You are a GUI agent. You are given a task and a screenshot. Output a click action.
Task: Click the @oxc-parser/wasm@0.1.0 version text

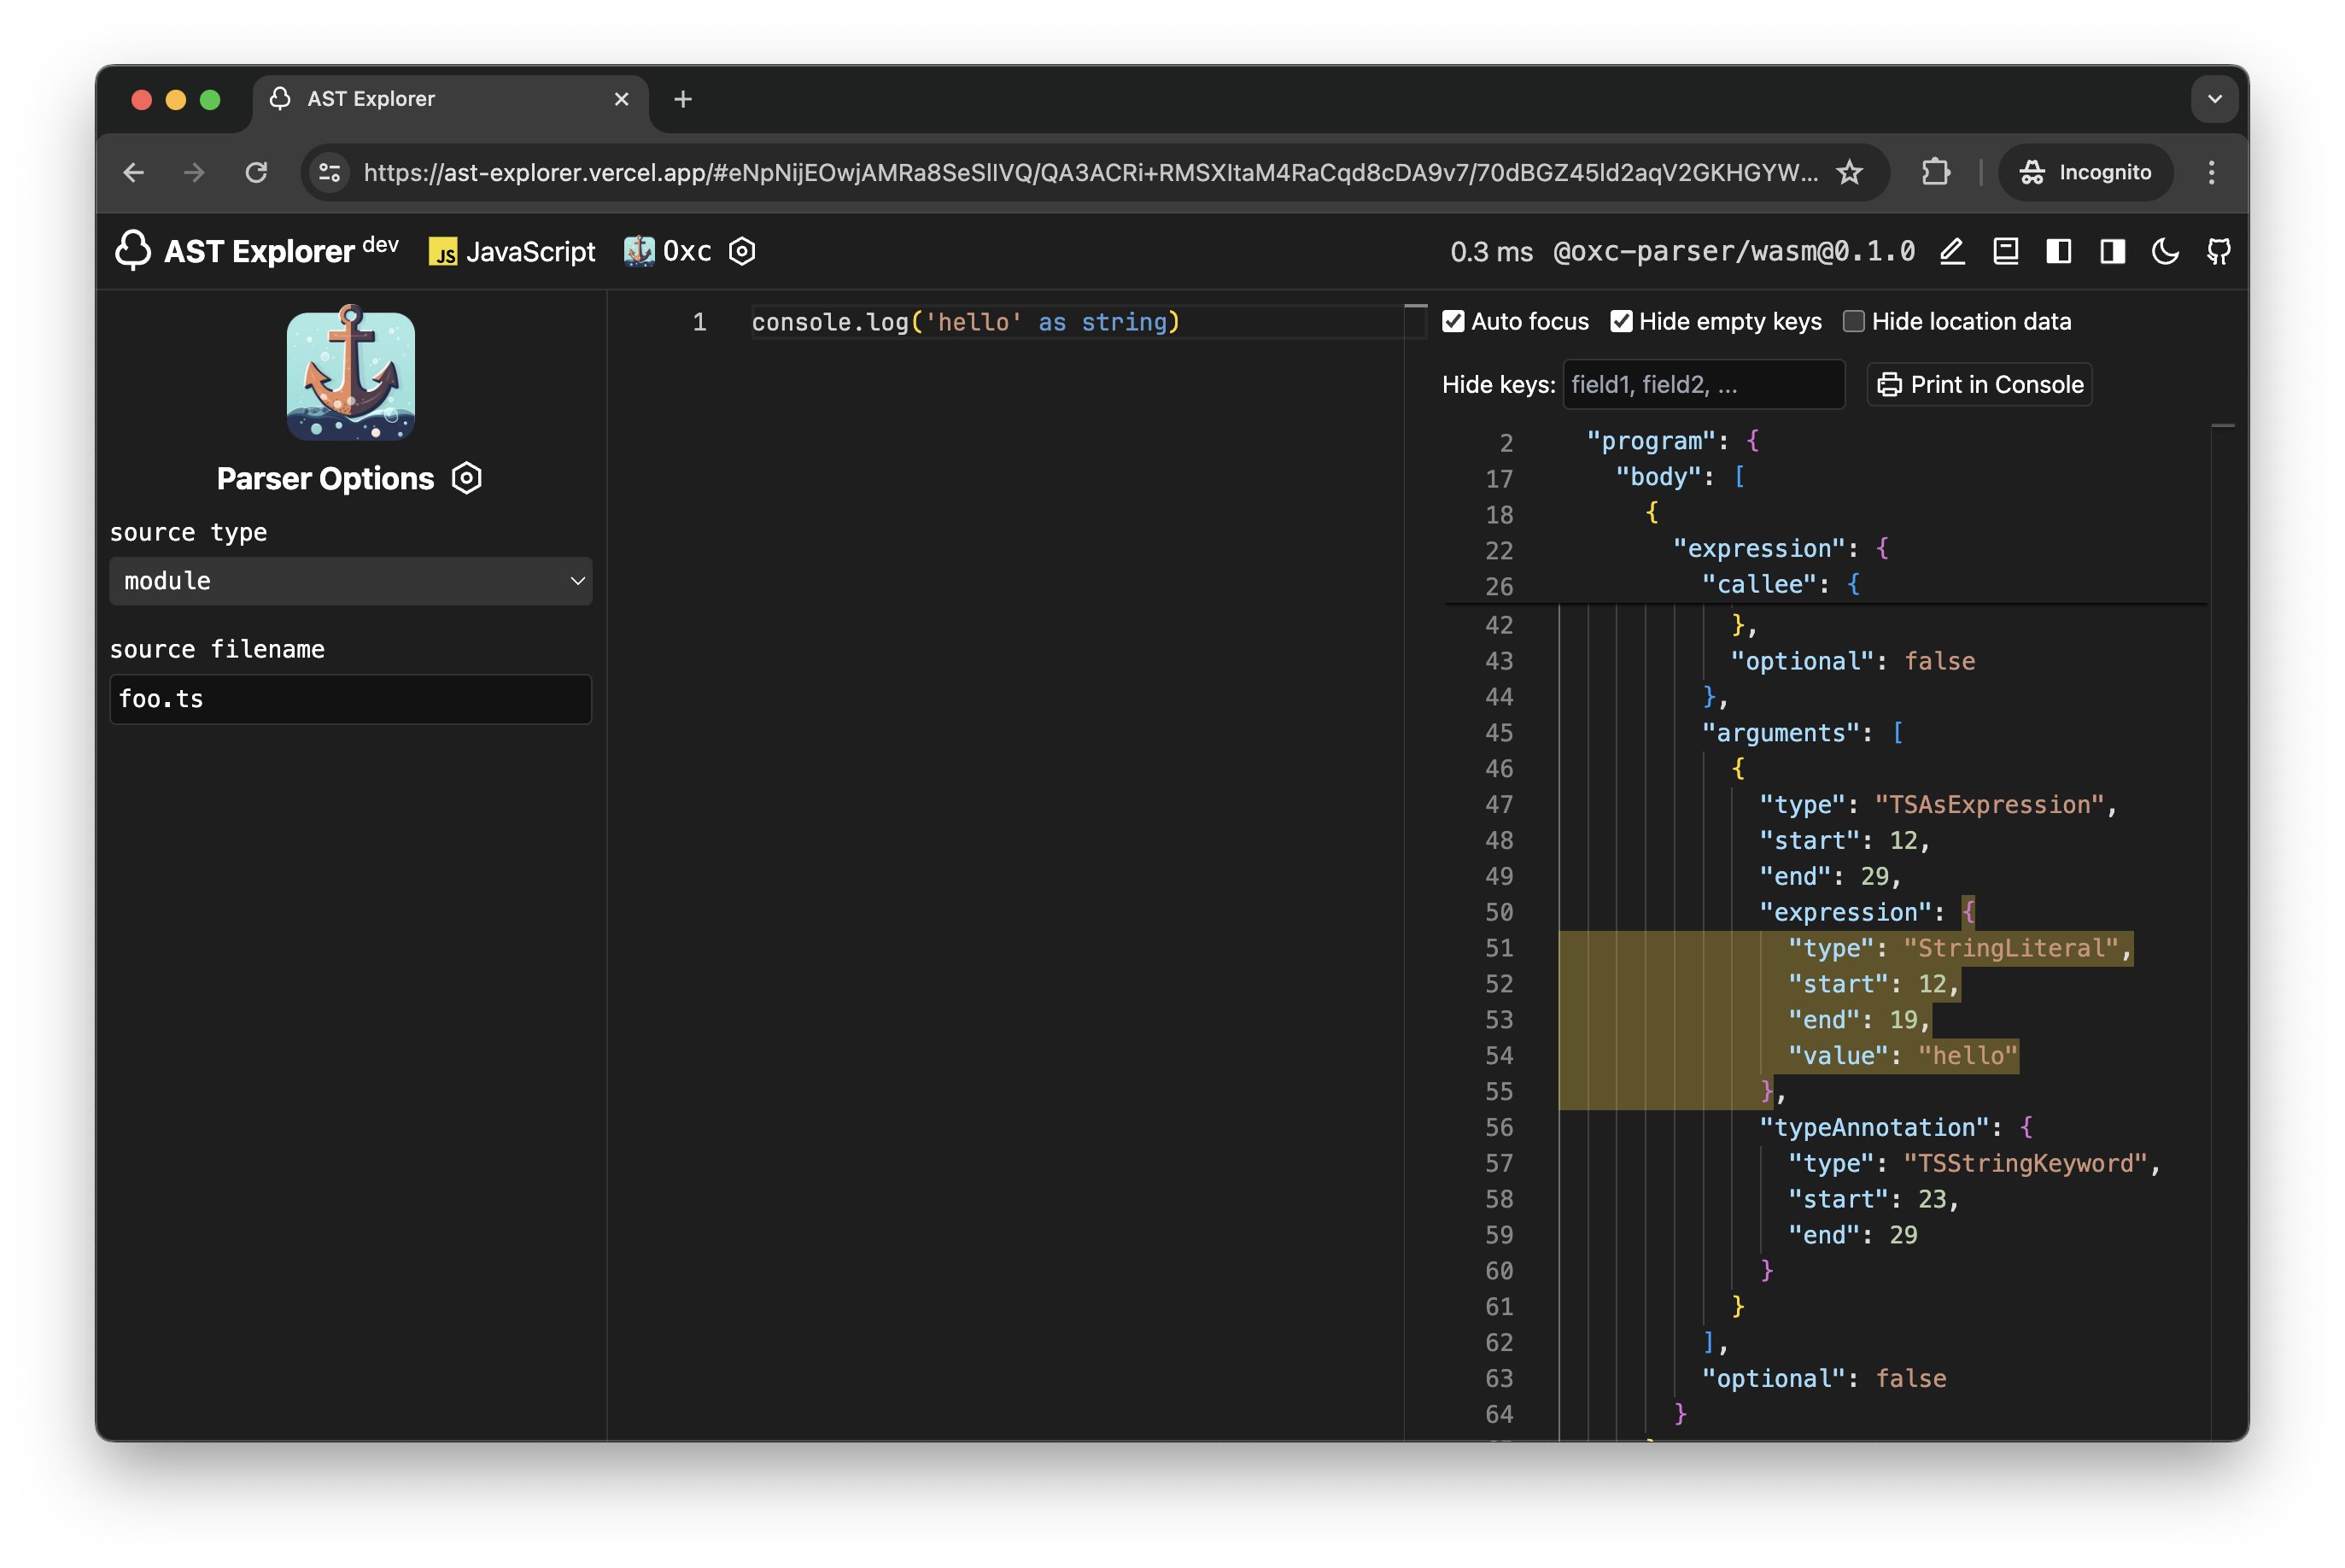click(x=1734, y=252)
